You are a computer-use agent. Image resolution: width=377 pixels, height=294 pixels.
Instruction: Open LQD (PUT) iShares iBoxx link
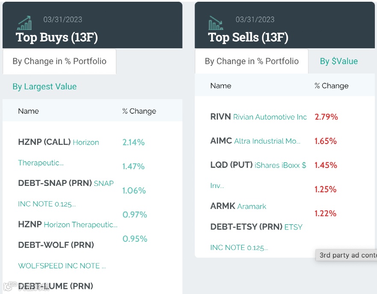(x=258, y=165)
